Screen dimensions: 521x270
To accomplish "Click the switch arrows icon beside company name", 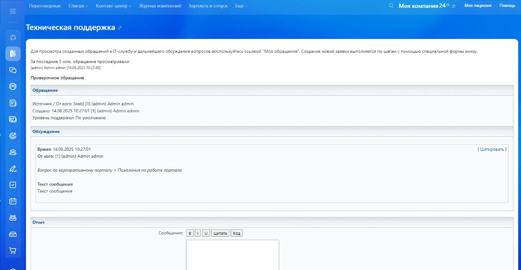I will pos(454,6).
